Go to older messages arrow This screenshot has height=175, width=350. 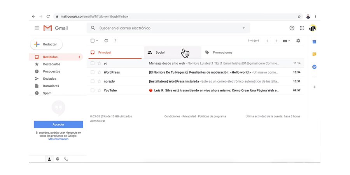[x=276, y=40]
